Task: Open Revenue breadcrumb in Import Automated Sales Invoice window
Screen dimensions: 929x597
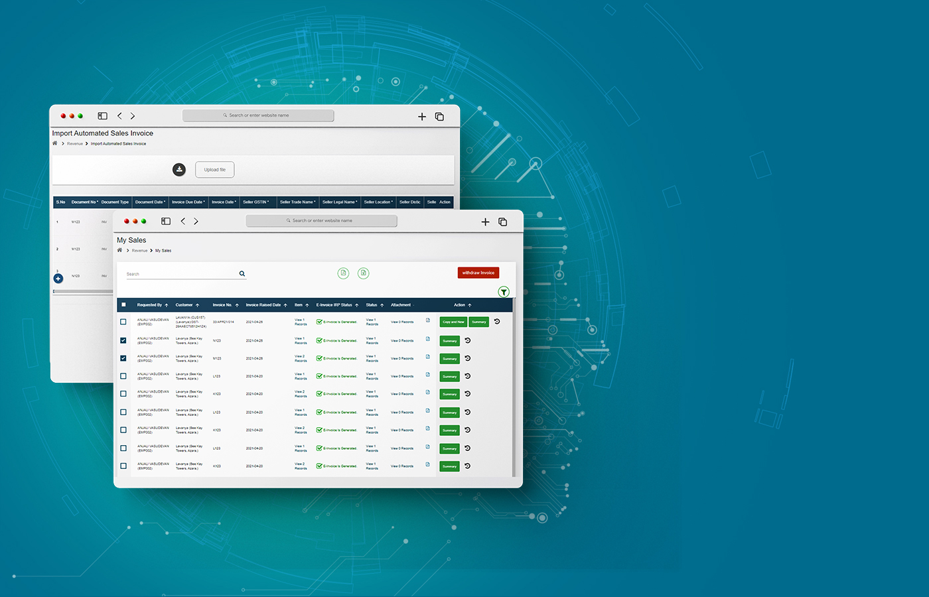Action: coord(75,144)
